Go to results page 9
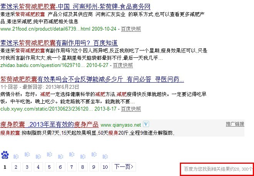Screen dimensions: 254x176 click(94, 167)
